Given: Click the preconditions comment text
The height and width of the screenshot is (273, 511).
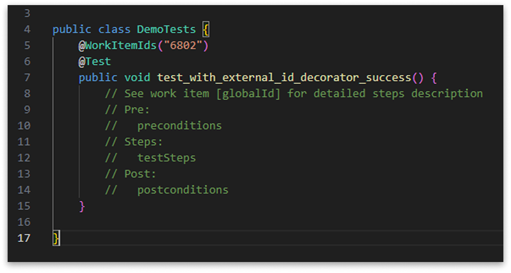Looking at the screenshot, I should click(179, 126).
